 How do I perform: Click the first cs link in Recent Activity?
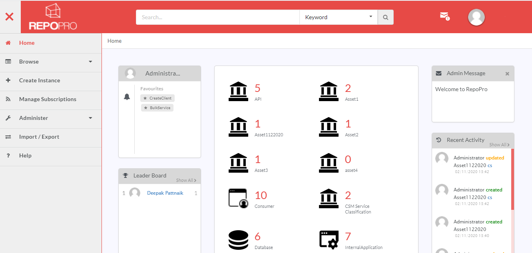[490, 165]
